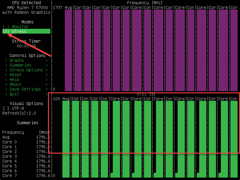Click the Summaries section heading above Frequency
Image resolution: width=240 pixels, height=180 pixels.
point(28,123)
